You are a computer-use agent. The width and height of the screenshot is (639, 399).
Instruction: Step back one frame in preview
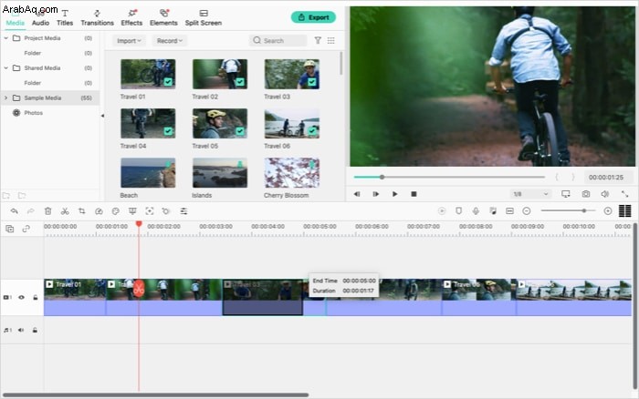[x=357, y=194]
